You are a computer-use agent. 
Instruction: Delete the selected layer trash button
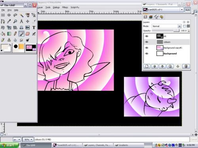pos(186,66)
